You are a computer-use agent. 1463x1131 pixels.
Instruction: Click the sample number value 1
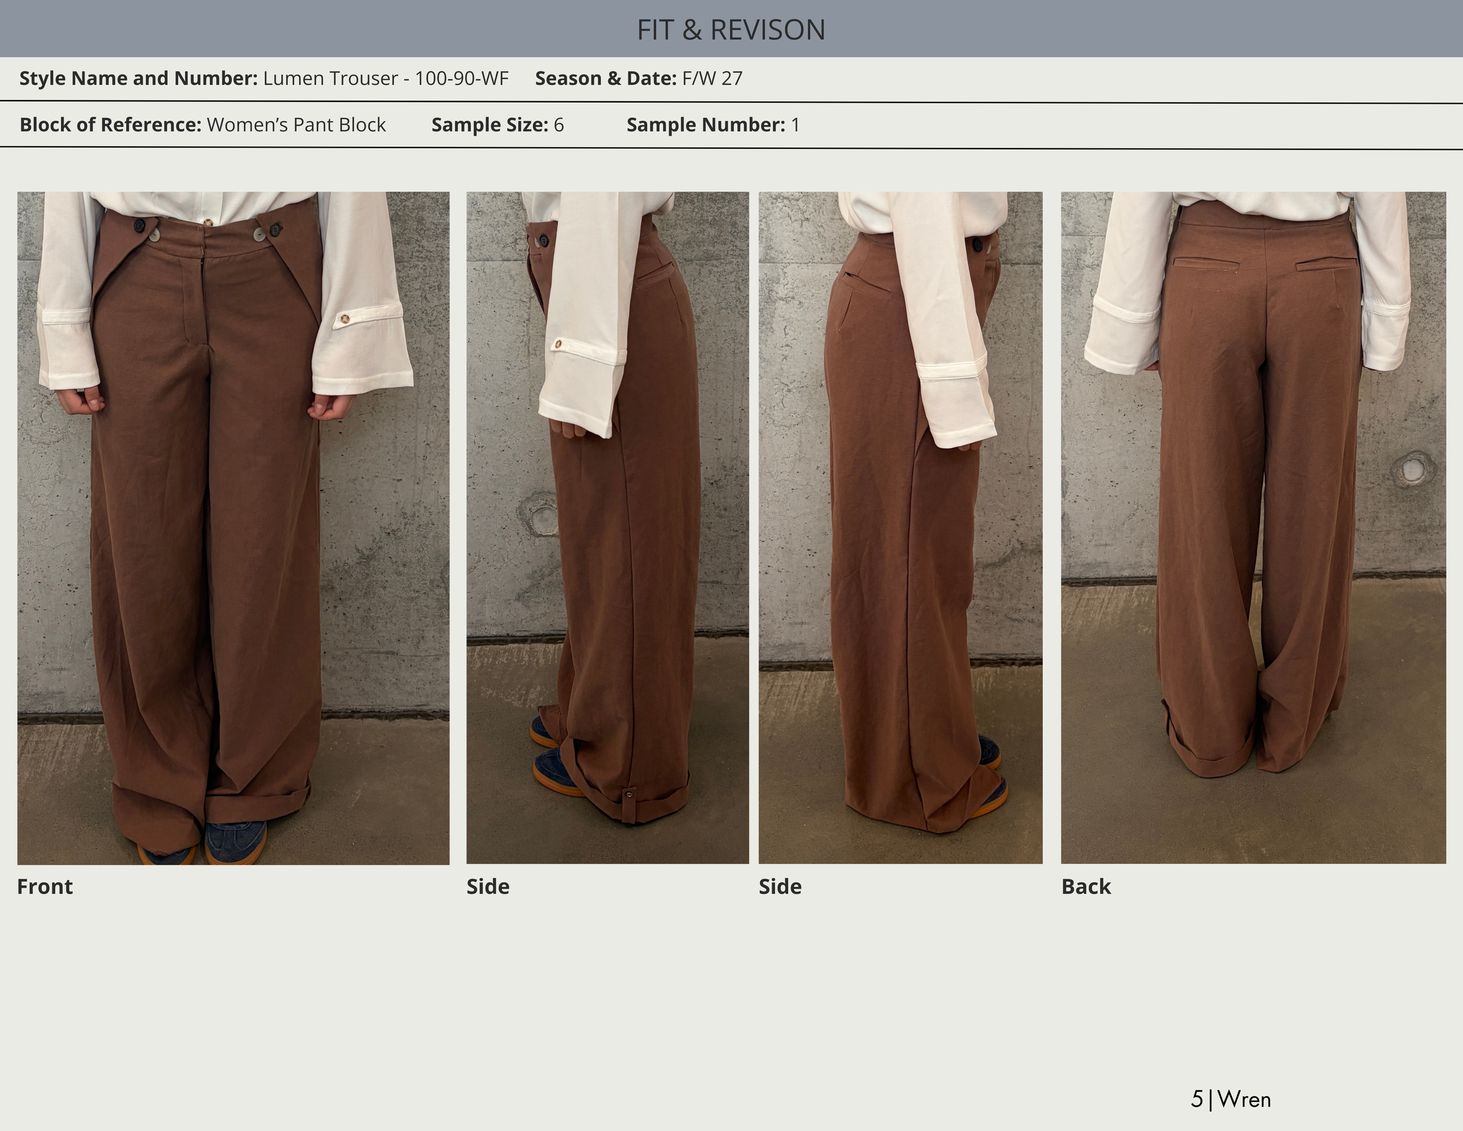(x=795, y=125)
